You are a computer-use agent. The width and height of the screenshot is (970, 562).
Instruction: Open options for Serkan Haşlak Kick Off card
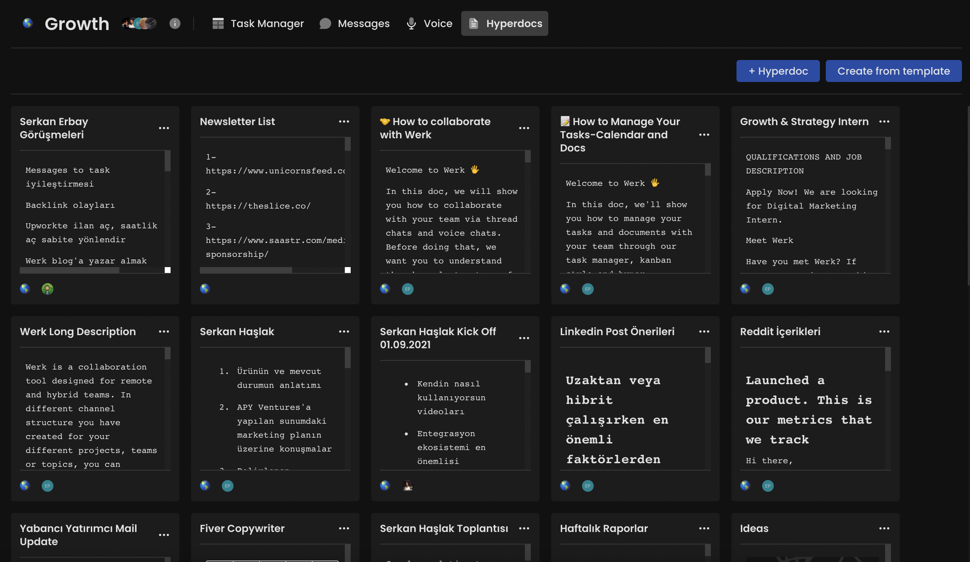524,338
